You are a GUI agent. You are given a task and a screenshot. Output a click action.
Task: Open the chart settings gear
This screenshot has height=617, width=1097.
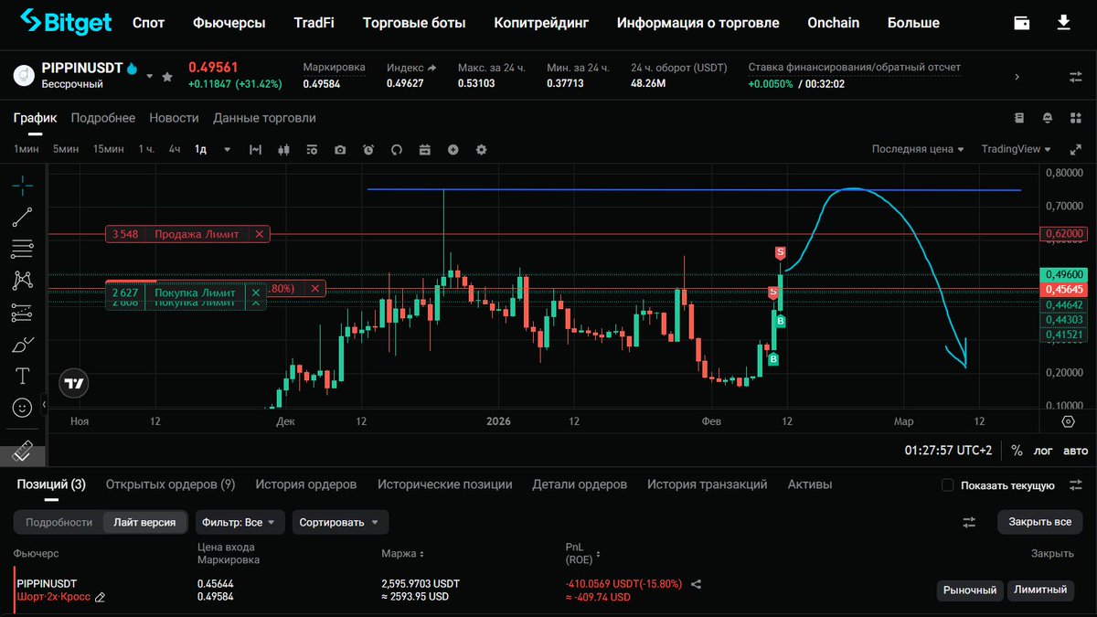482,149
